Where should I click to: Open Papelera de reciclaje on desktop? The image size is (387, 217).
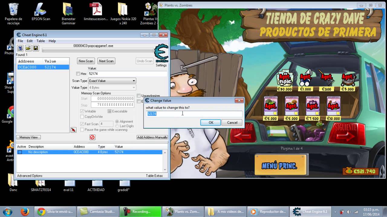coord(13,14)
